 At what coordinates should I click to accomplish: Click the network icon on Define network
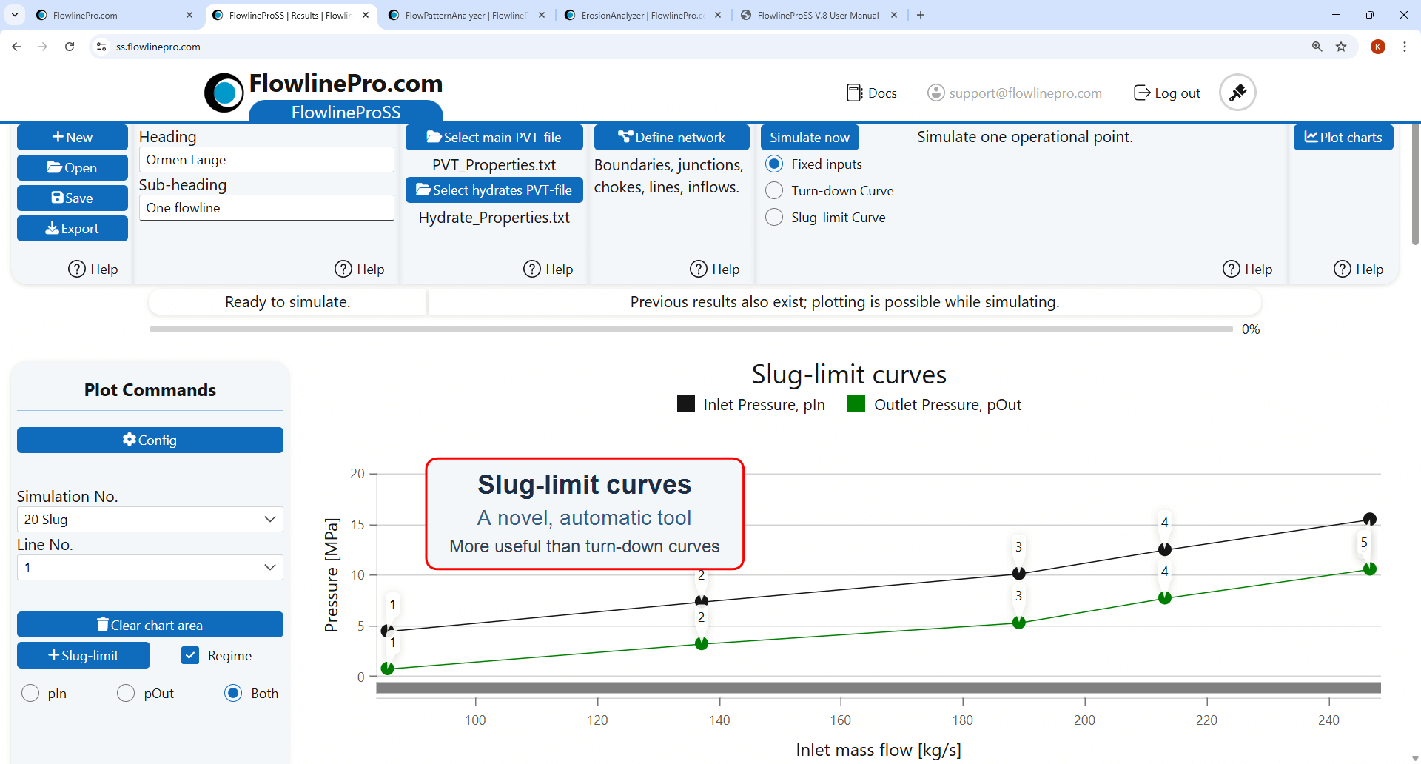coord(625,137)
